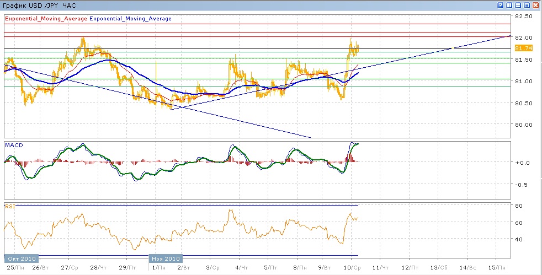Screen dimensions: 542x275
Task: Click the Ноя 2010 month marker
Action: (166, 258)
